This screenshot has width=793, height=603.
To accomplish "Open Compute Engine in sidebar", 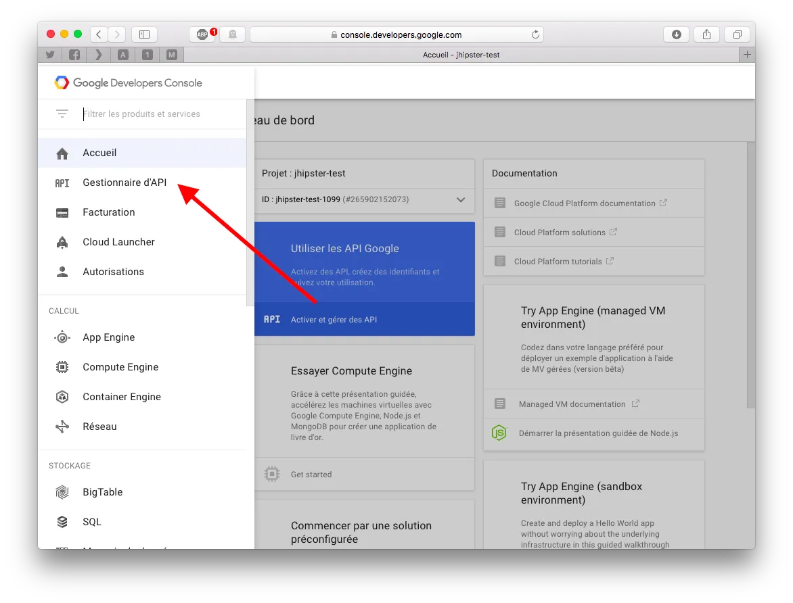I will (143, 367).
